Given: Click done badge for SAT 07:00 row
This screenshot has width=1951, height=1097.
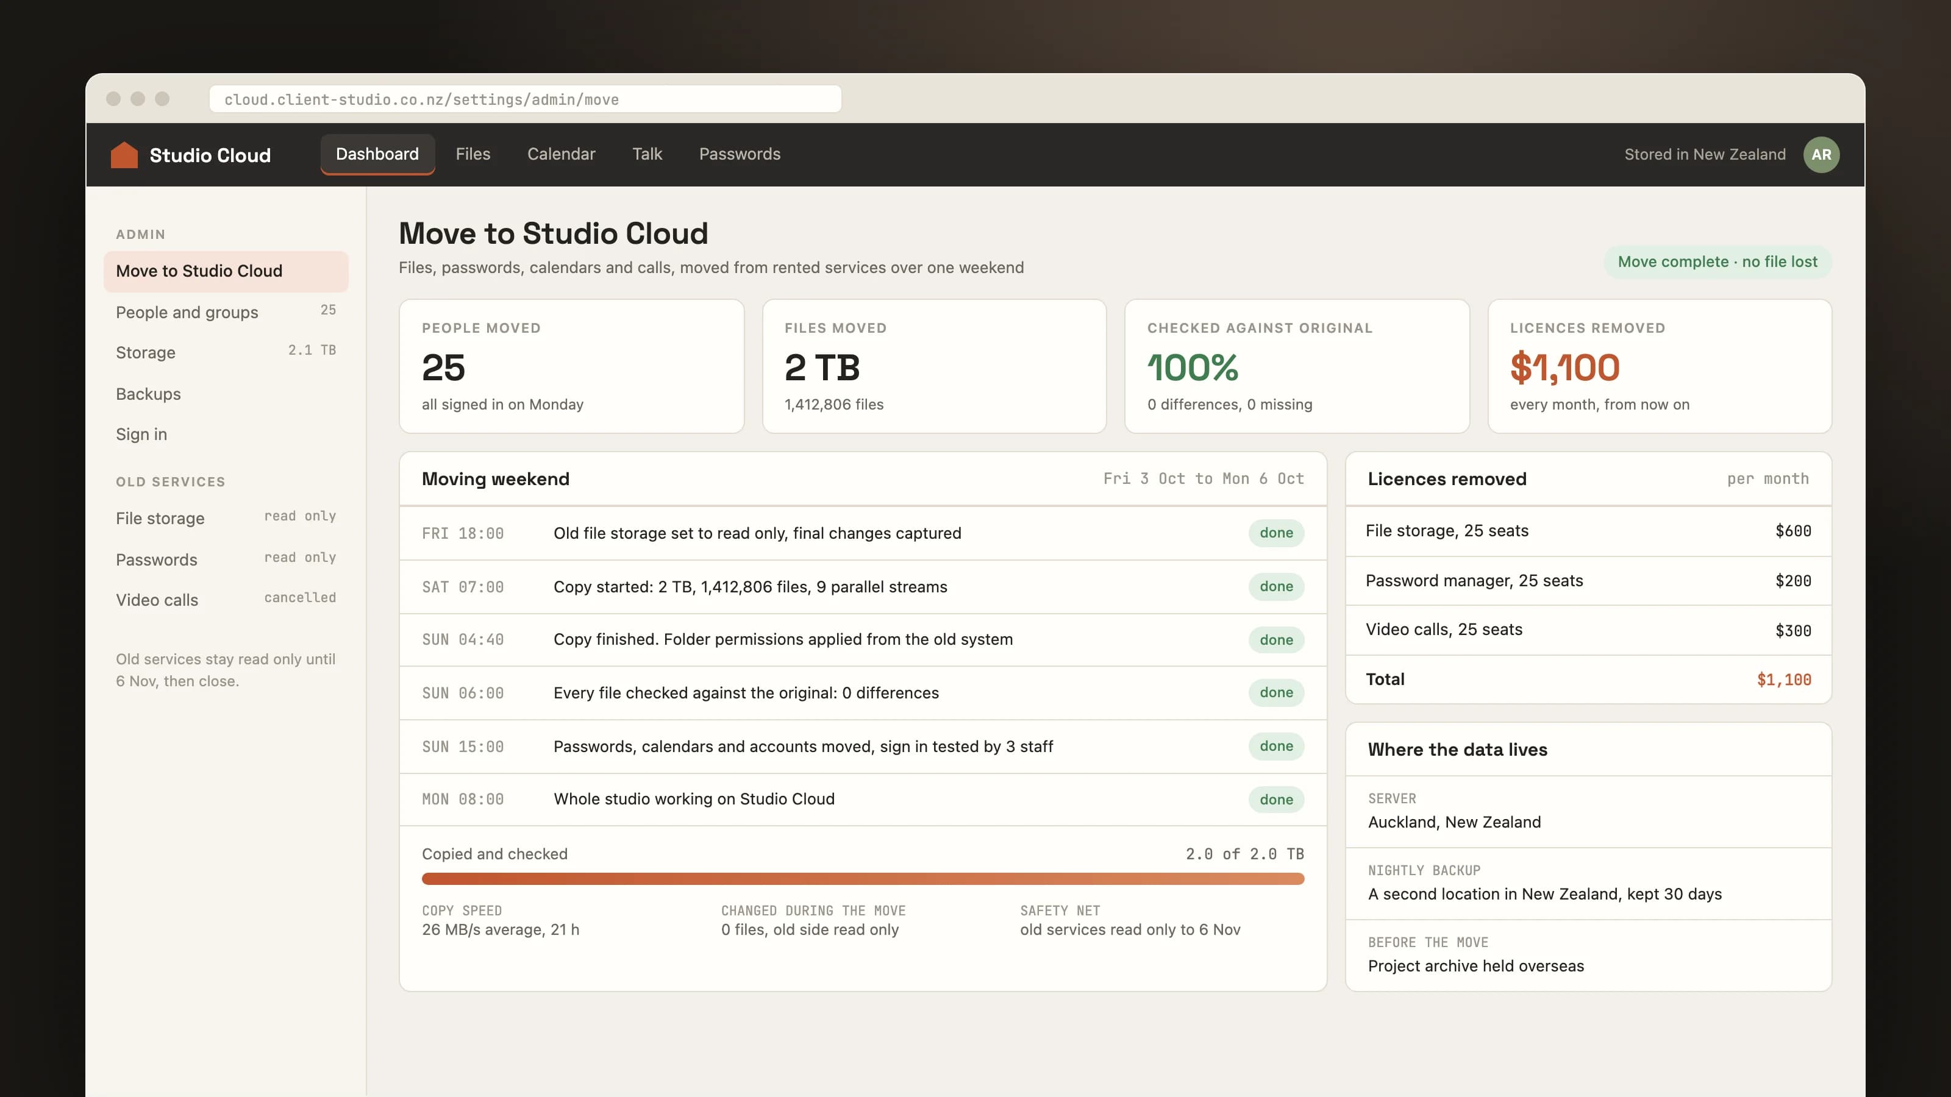Looking at the screenshot, I should [1276, 587].
